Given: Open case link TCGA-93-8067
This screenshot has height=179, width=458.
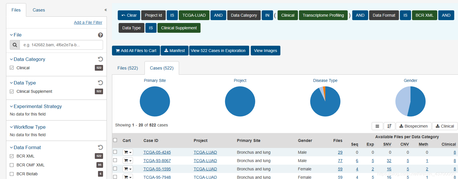Looking at the screenshot, I should 157,161.
